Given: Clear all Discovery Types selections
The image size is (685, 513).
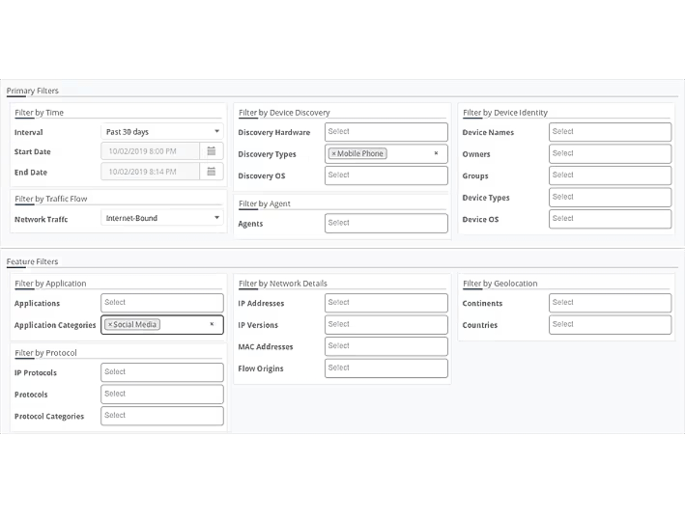Looking at the screenshot, I should pos(436,153).
